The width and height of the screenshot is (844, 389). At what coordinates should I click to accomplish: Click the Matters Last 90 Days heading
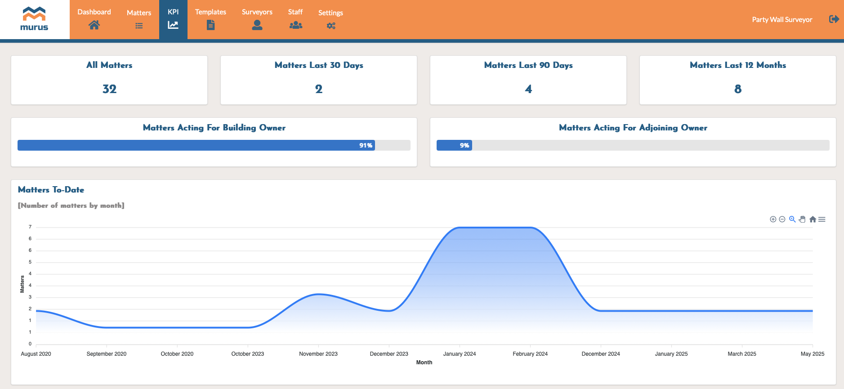tap(528, 65)
